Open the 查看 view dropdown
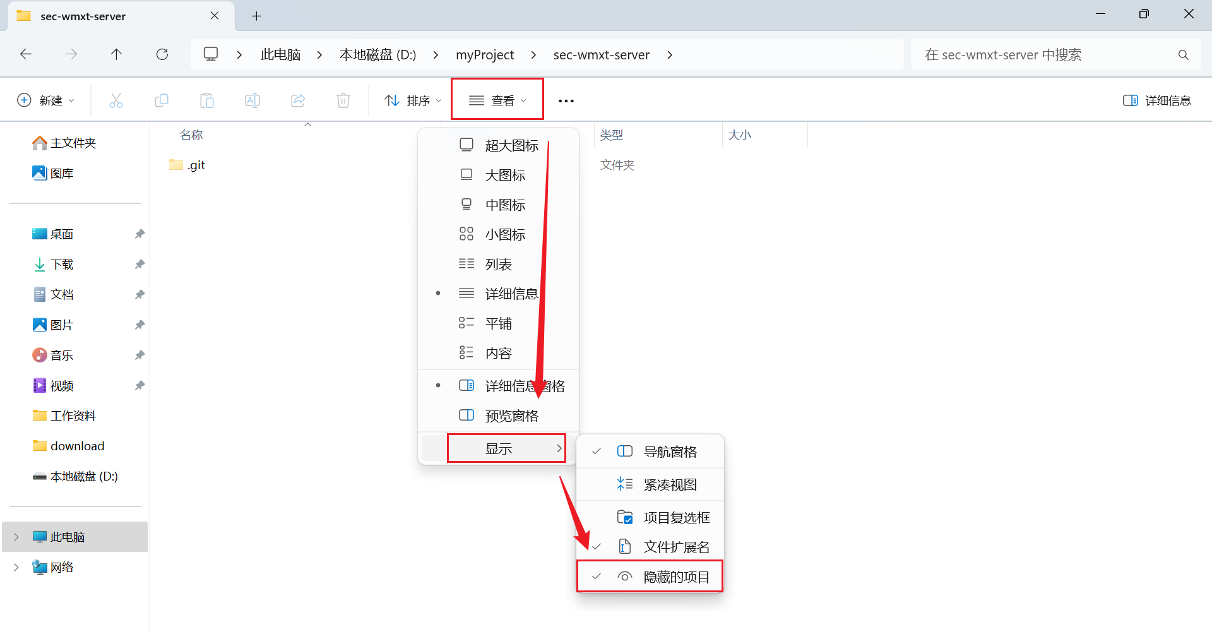This screenshot has width=1212, height=634. pyautogui.click(x=497, y=100)
